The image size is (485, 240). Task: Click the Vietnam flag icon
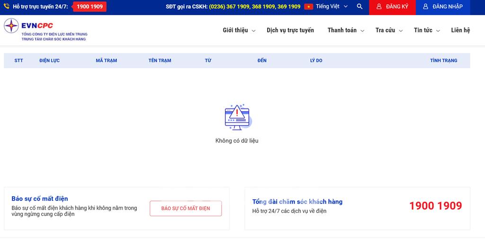point(309,7)
